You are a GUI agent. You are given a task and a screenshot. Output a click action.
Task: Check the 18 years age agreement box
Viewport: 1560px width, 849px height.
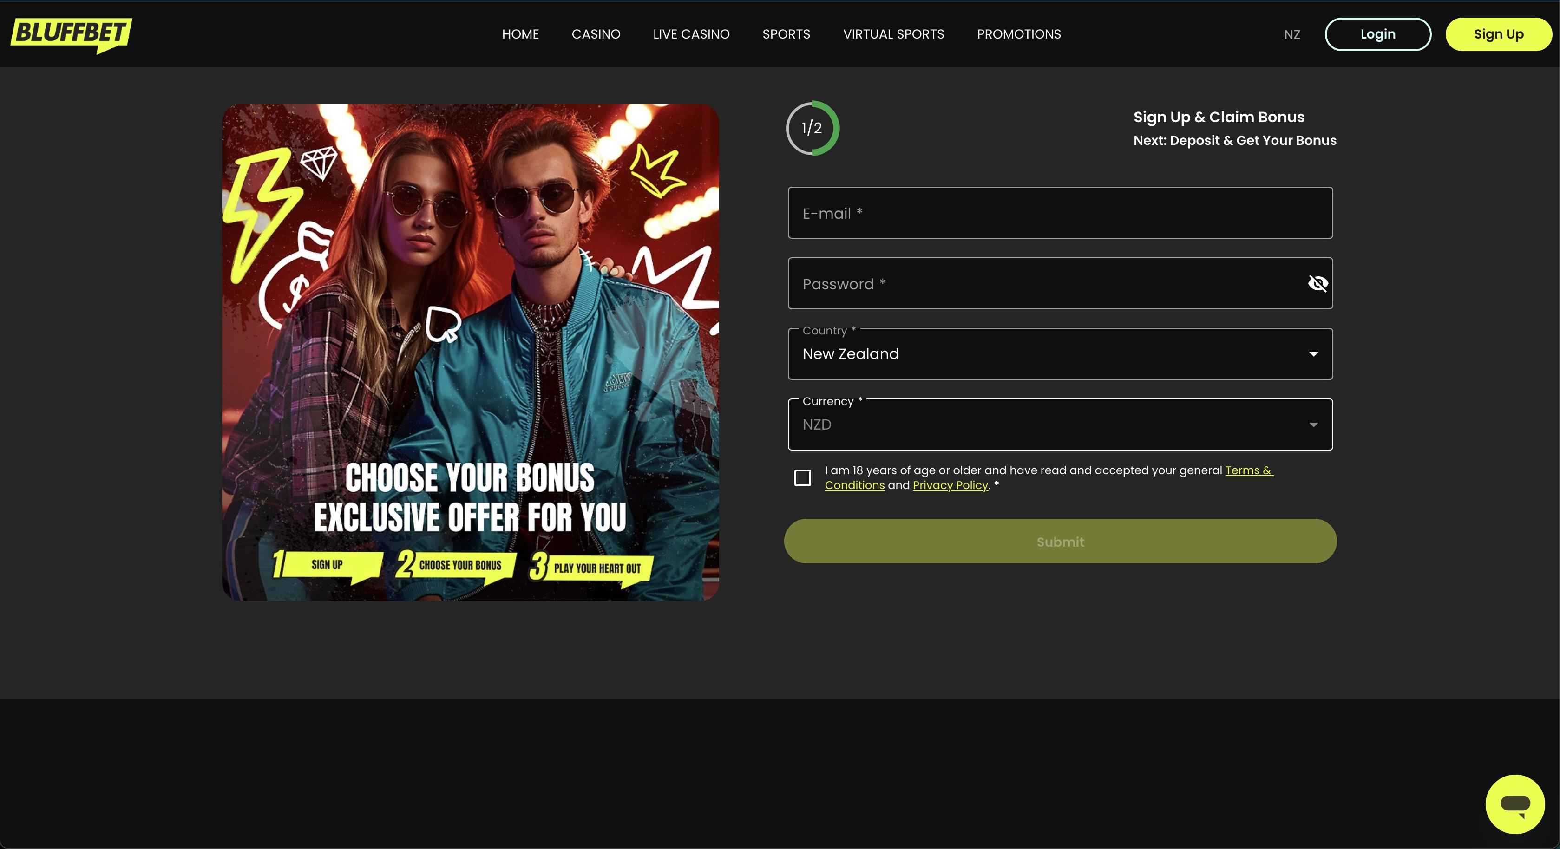[802, 478]
